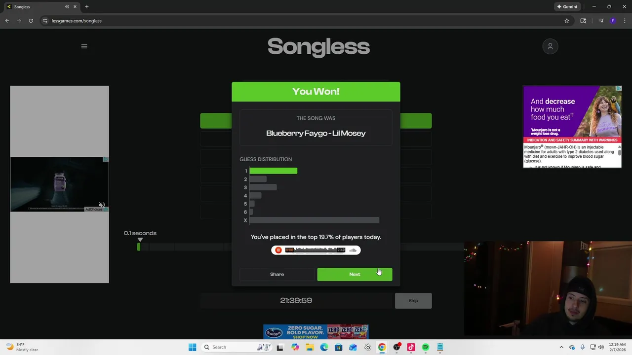
Task: Open the weather widget 34°F
Action: click(22, 347)
